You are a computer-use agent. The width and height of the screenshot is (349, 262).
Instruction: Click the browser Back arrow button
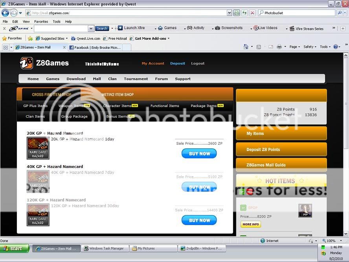tap(5, 13)
